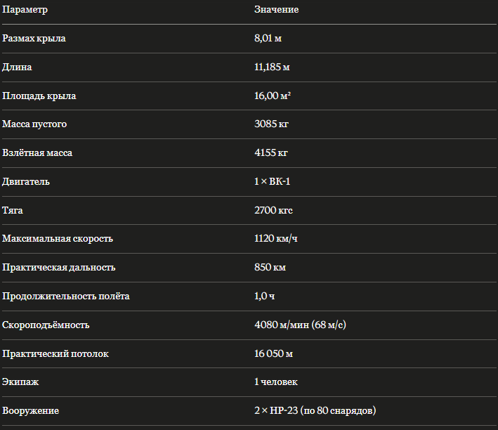
Task: Select the Скороподъёмность label
Action: click(x=46, y=325)
